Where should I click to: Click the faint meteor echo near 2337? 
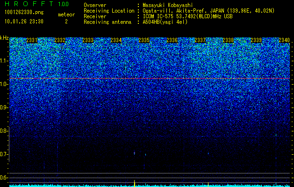pyautogui.click(x=208, y=153)
